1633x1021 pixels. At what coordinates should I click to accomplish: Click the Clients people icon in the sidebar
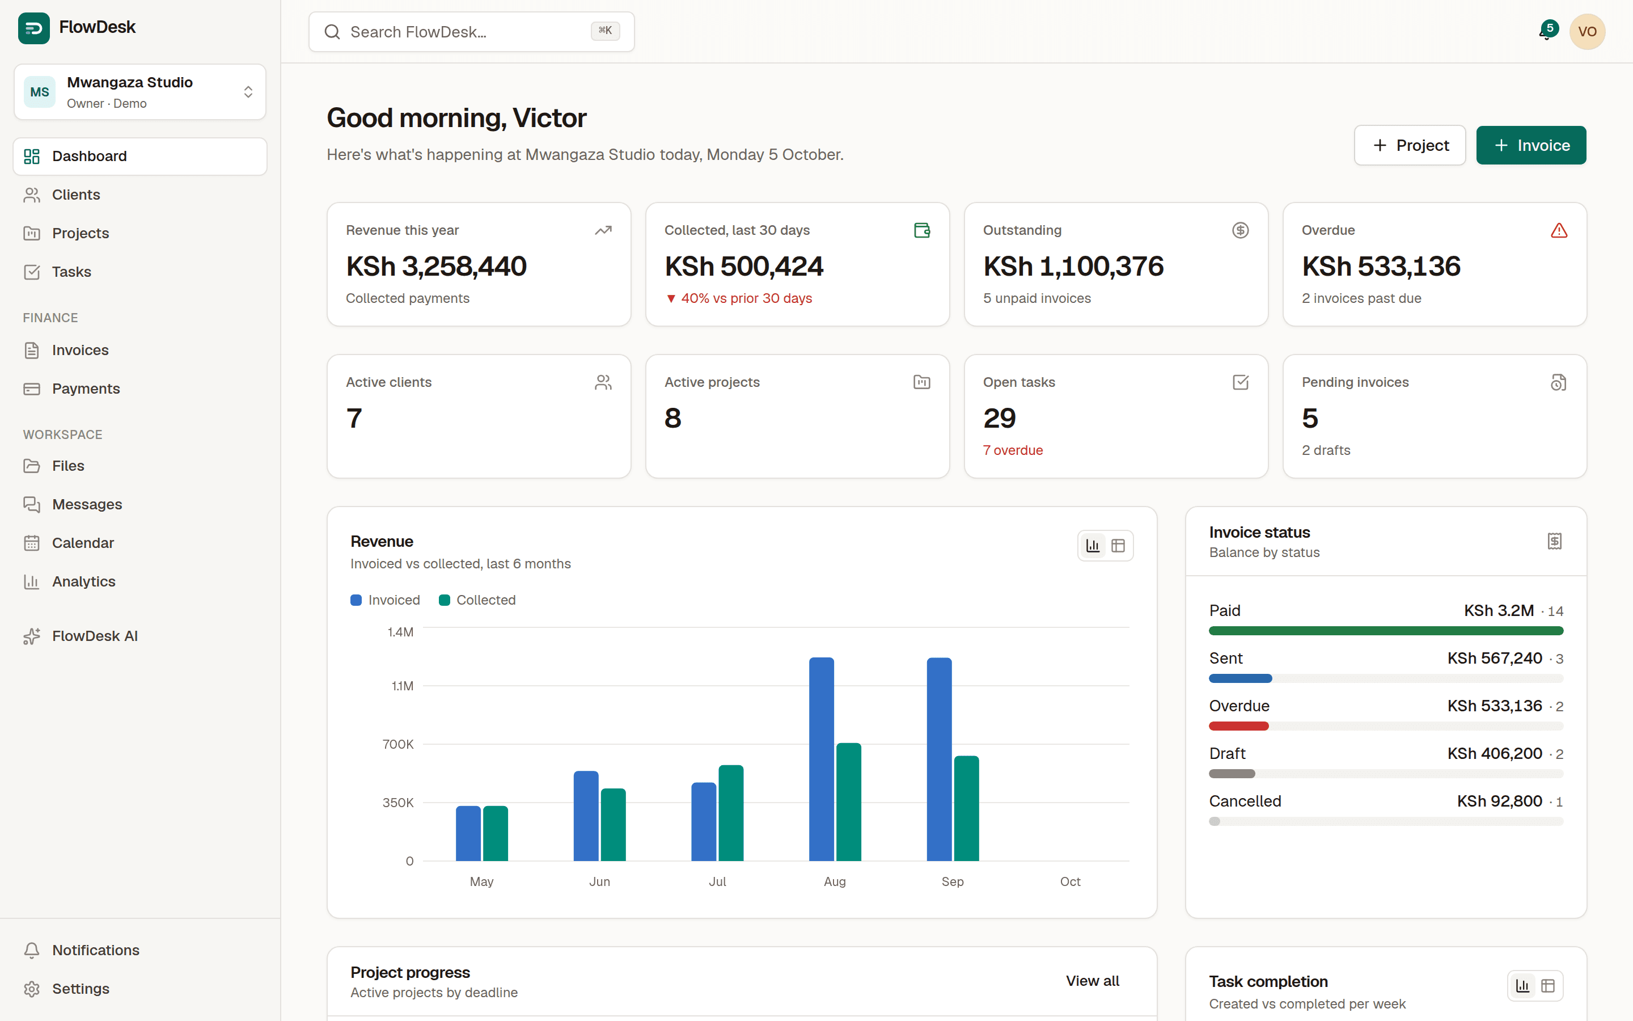coord(32,195)
